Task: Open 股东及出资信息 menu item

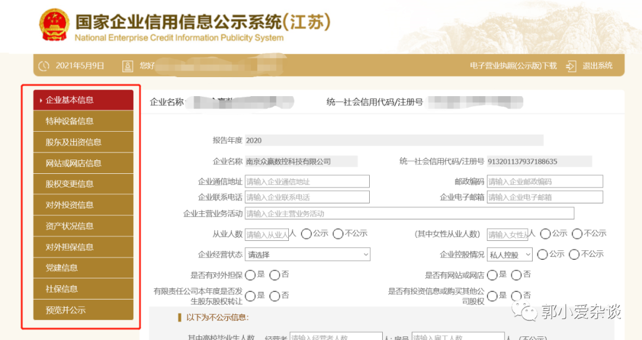Action: coord(84,142)
